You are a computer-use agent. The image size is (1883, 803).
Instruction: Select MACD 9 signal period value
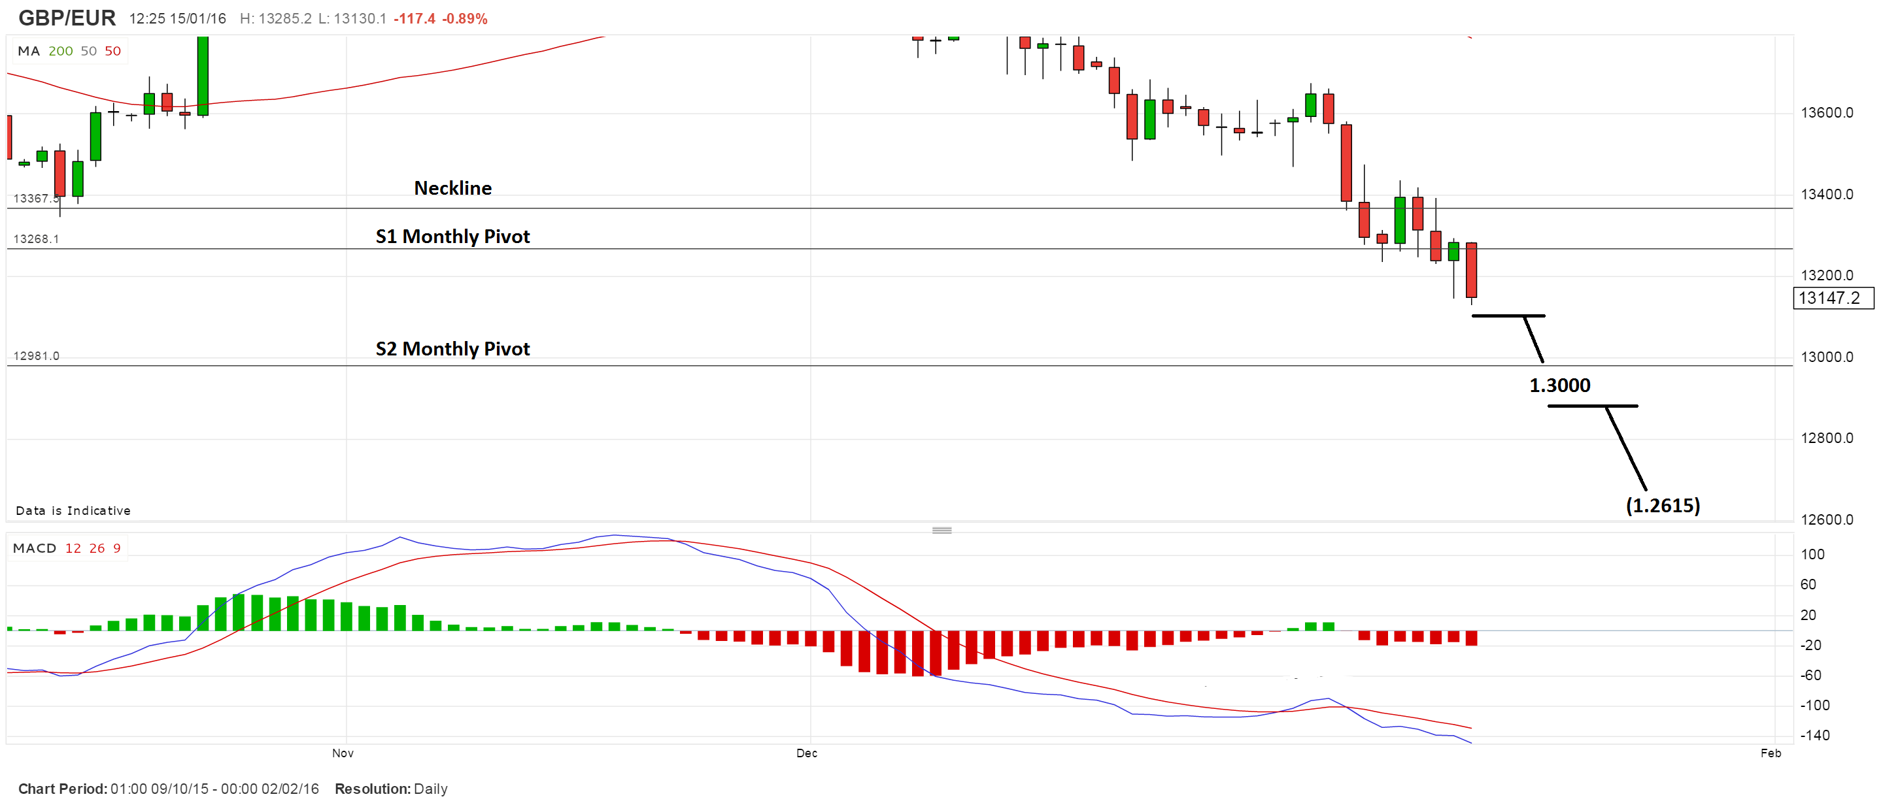117,549
